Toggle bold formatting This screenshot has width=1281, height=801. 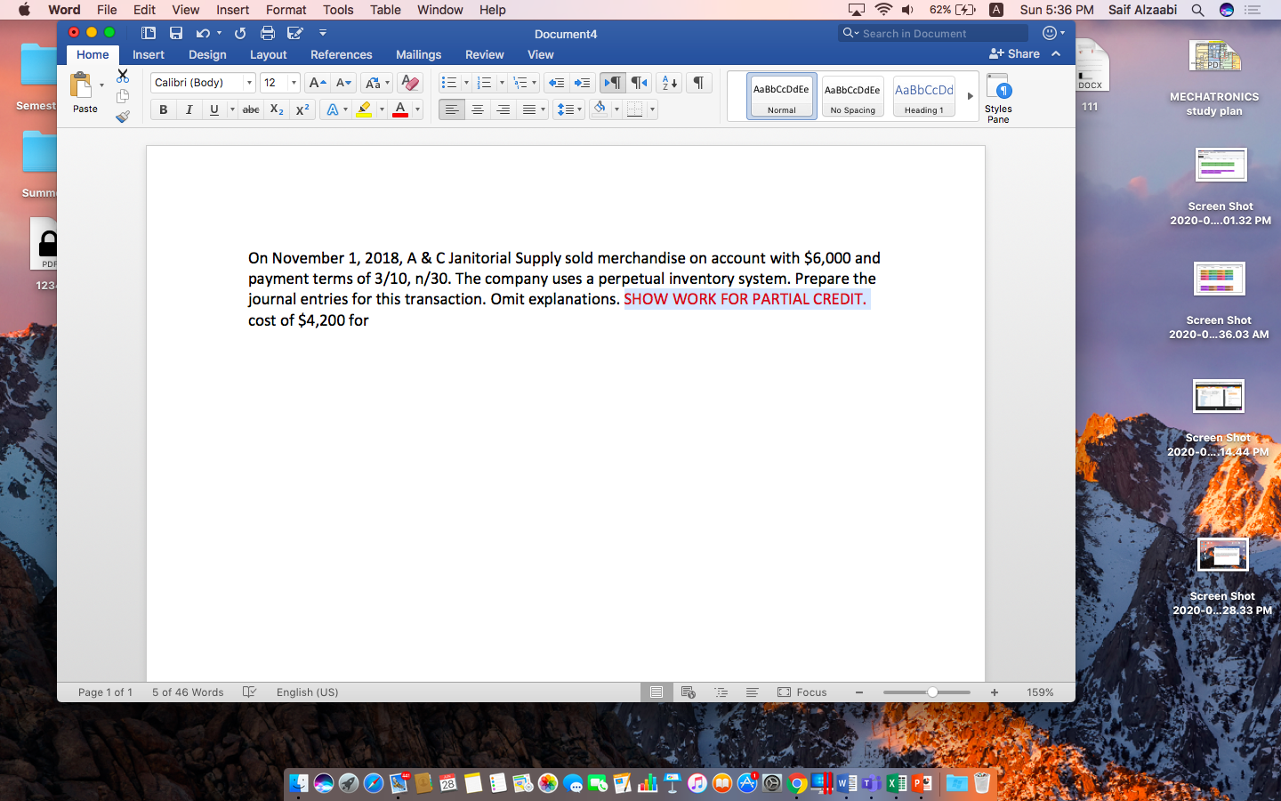(163, 109)
